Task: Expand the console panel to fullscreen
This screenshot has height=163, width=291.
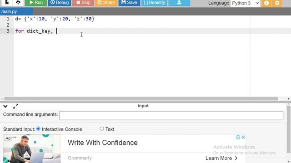Action: pos(15,106)
